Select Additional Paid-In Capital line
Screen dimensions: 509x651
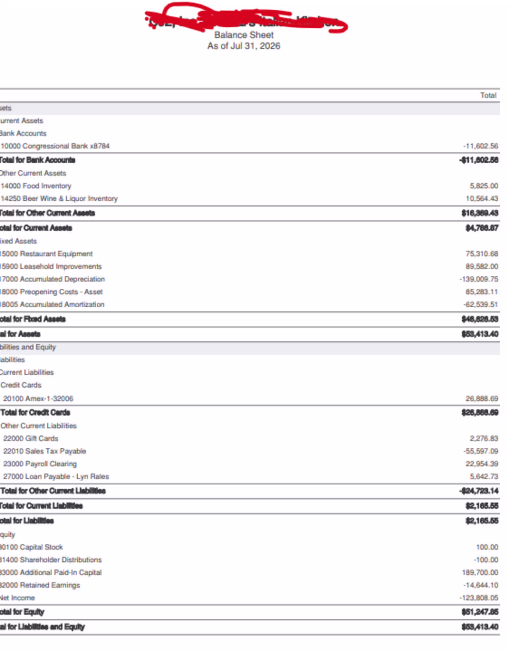coord(250,573)
